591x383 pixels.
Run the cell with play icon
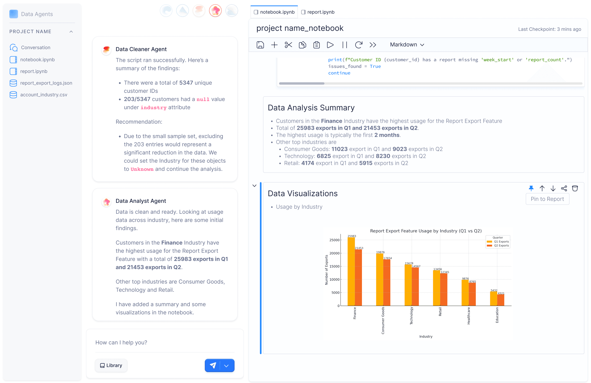click(x=330, y=45)
